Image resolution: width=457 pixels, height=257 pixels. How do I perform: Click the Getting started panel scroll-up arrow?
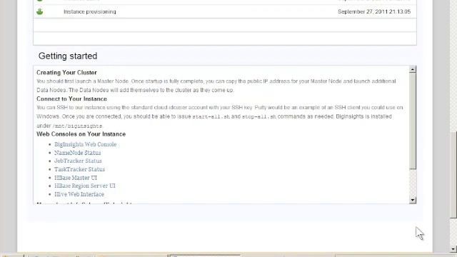[x=413, y=69]
